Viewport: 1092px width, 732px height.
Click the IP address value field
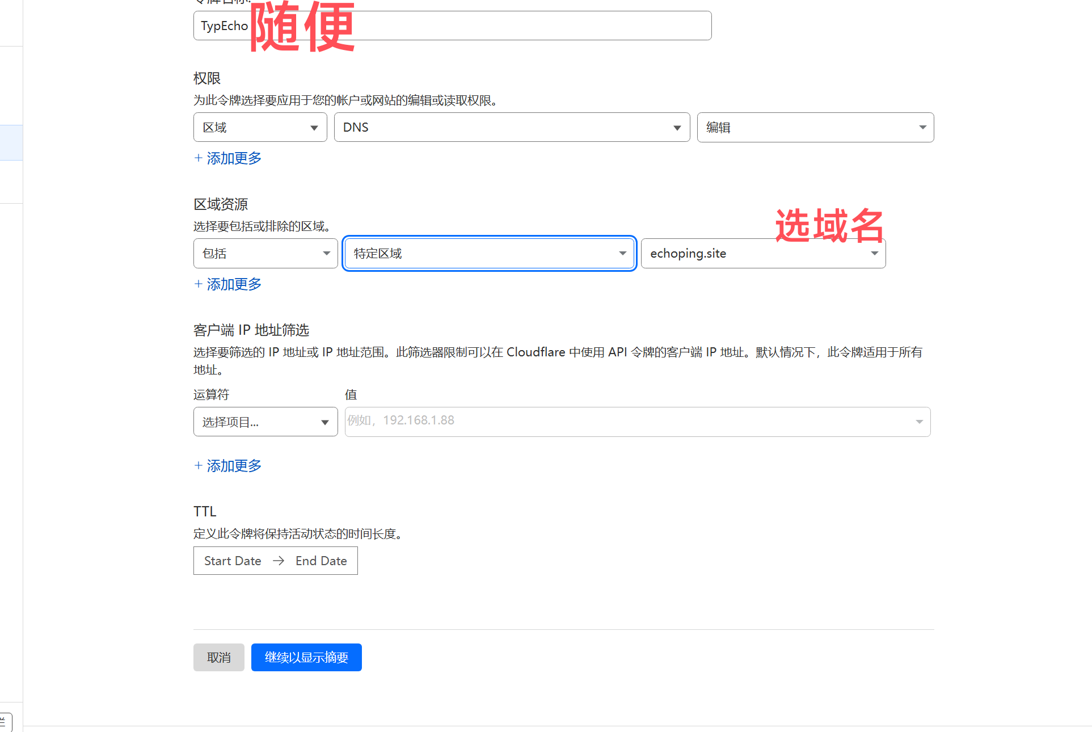(x=624, y=422)
